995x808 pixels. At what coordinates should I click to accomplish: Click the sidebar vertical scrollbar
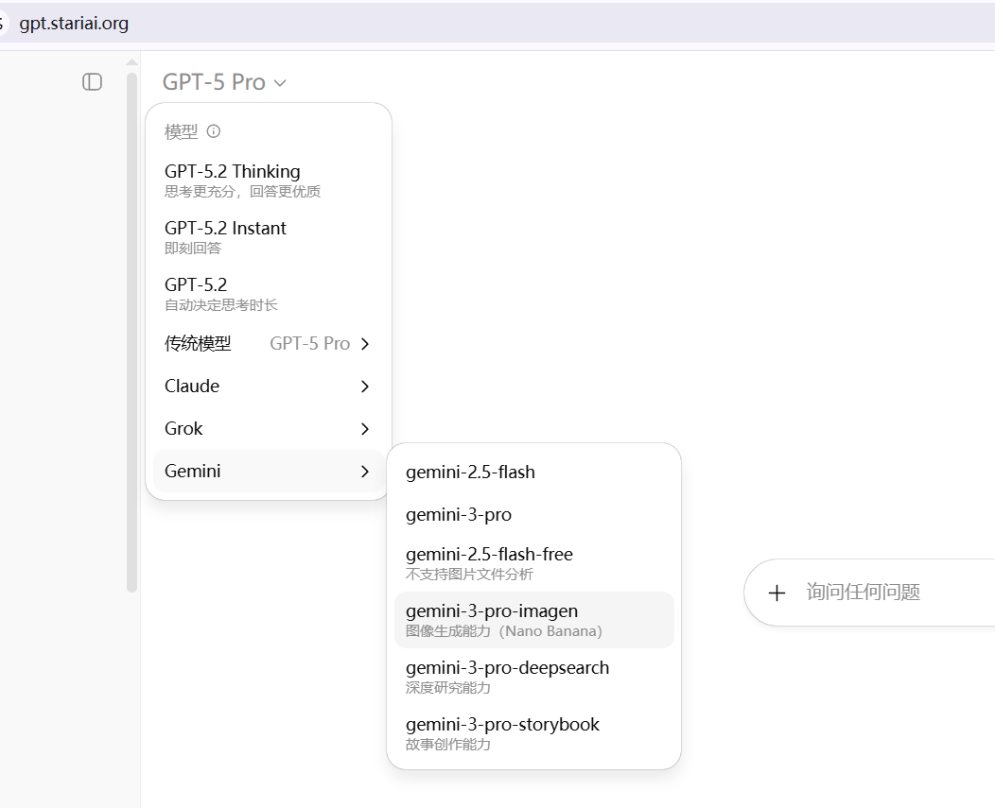tap(131, 331)
